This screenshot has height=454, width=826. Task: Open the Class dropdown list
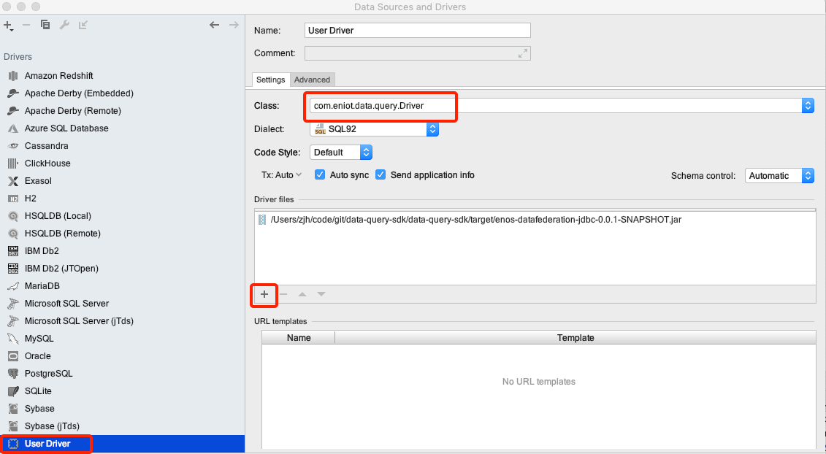(x=807, y=106)
